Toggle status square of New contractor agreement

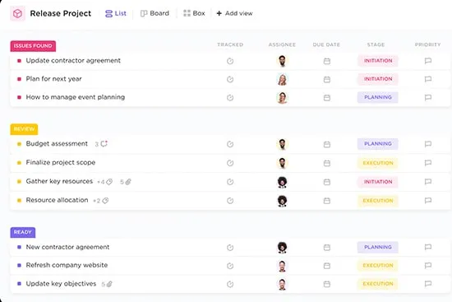(x=20, y=247)
